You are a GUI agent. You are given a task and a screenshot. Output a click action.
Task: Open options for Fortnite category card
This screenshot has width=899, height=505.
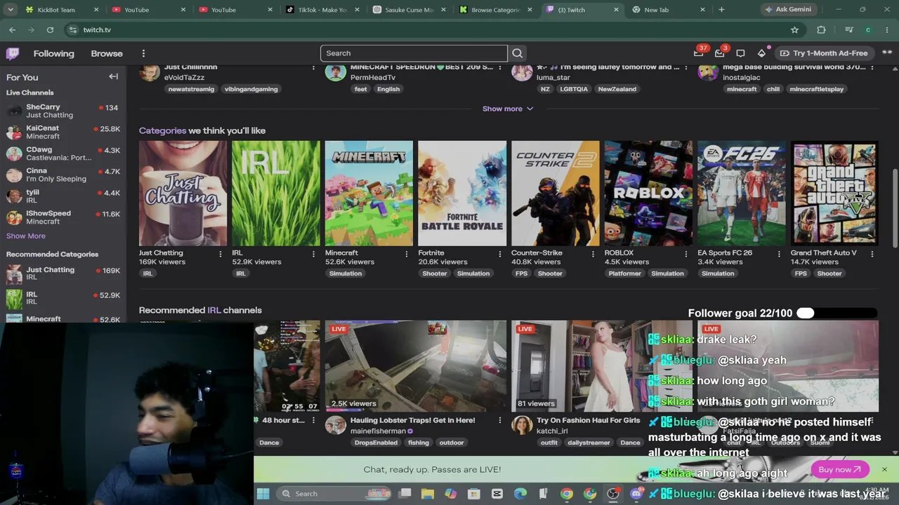point(499,254)
